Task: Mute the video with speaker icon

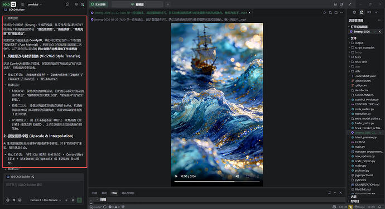Action: pos(238,176)
